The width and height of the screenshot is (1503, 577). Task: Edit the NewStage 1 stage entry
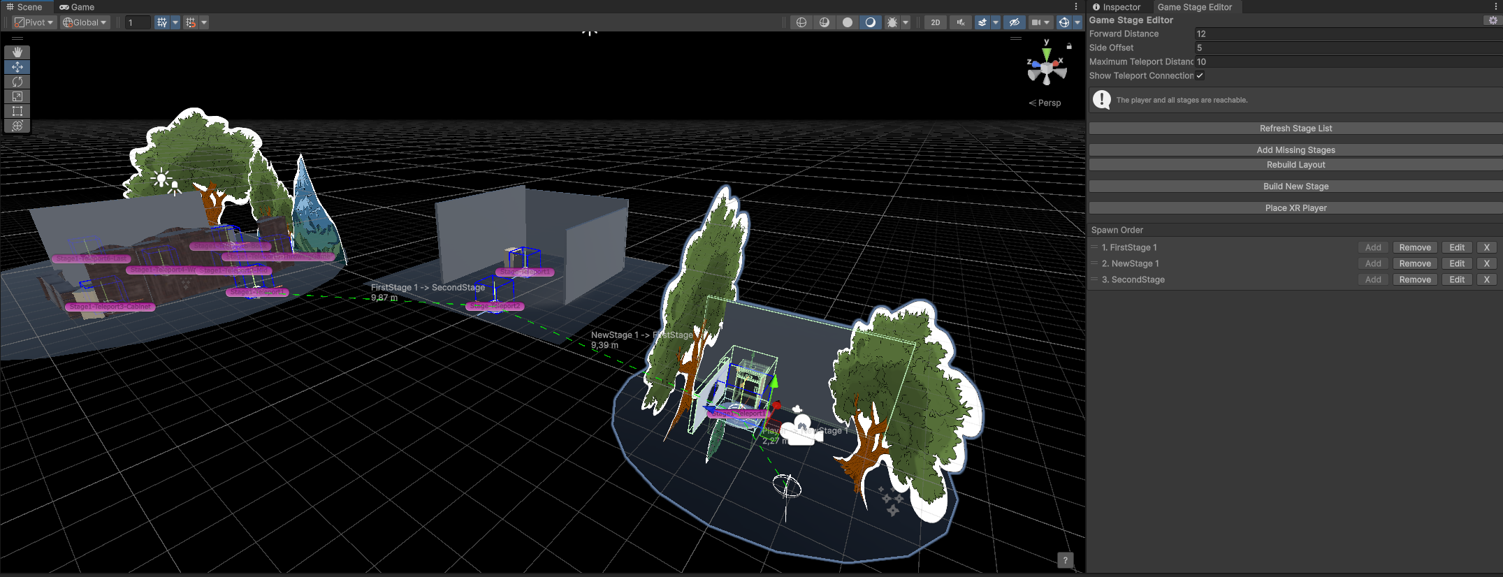(1457, 263)
